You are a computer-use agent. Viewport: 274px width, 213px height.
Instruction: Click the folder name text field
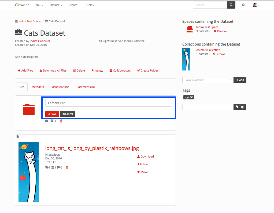109,103
